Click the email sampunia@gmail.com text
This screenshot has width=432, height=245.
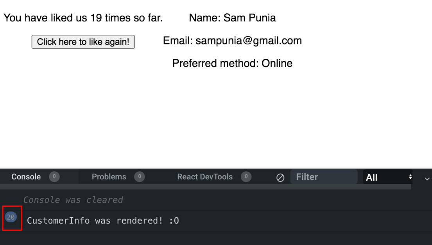click(x=232, y=41)
